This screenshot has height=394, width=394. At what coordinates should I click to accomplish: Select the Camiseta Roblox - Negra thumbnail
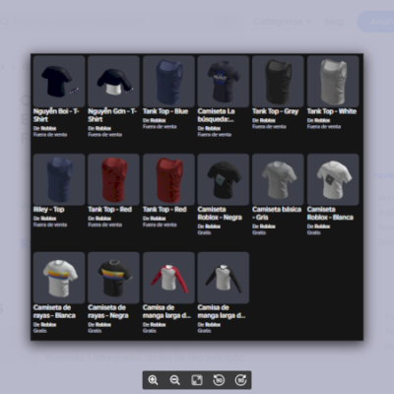tap(224, 179)
